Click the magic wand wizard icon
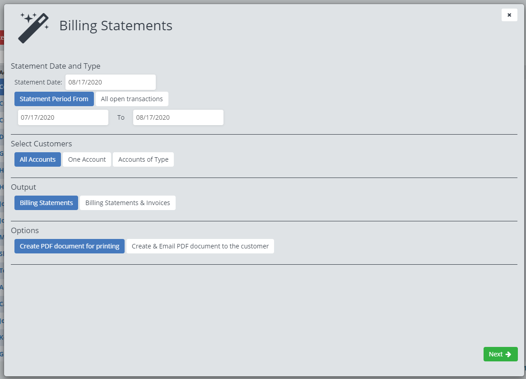Viewport: 526px width, 379px height. pyautogui.click(x=33, y=28)
